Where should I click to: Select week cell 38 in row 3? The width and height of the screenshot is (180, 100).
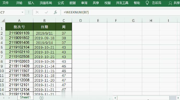tap(64, 38)
